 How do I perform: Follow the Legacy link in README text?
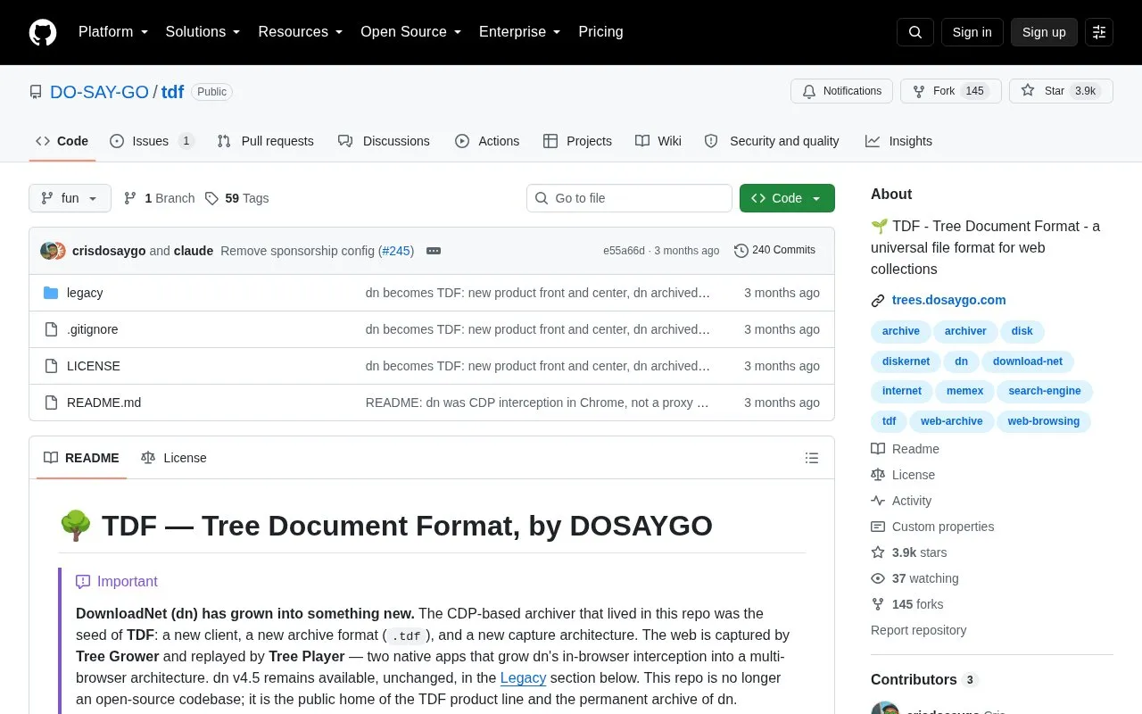tap(523, 677)
